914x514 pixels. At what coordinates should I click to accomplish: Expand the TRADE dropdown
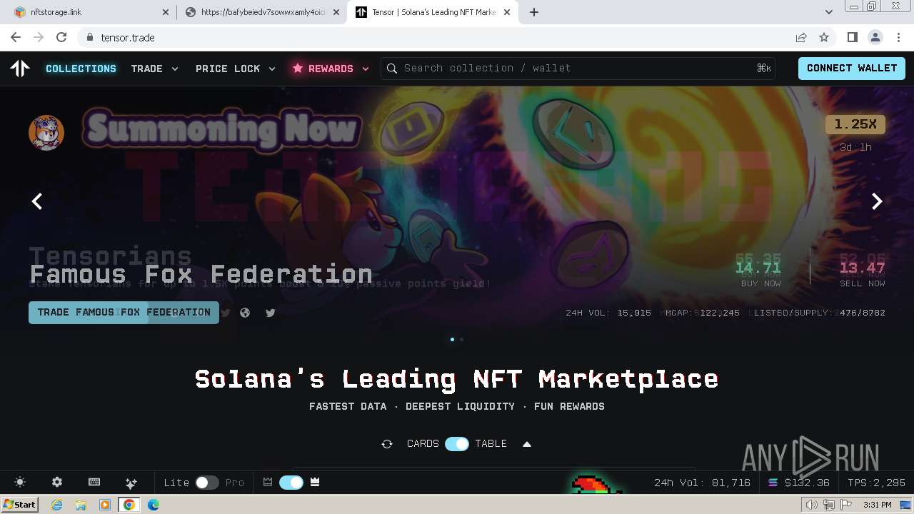(x=154, y=69)
